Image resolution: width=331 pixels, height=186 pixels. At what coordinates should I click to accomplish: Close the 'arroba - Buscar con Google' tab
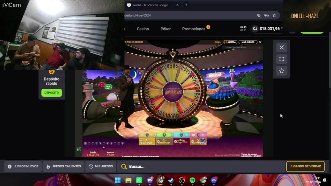coord(177,5)
